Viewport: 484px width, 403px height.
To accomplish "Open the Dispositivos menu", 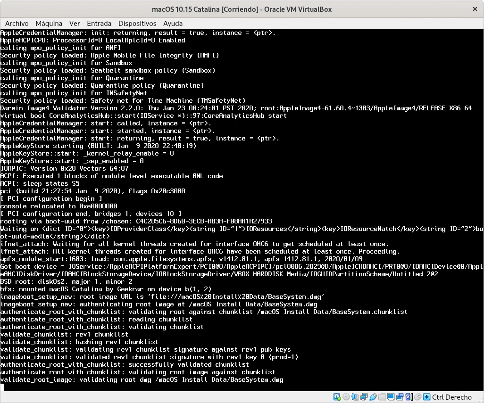I will pyautogui.click(x=137, y=23).
